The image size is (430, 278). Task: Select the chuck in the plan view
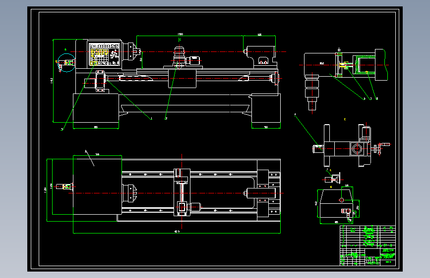129,193
